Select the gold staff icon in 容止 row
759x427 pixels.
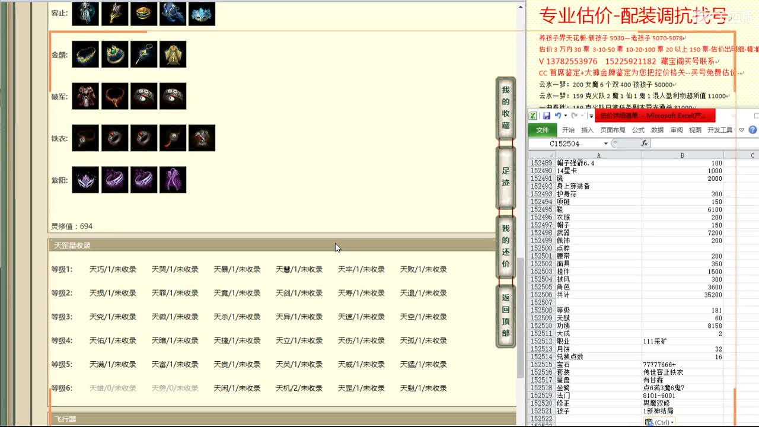pos(114,13)
